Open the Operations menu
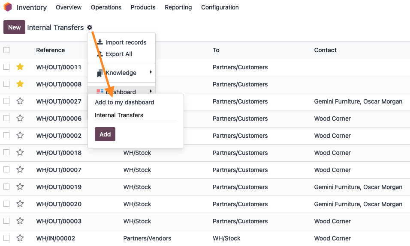Viewport: 410px width, 246px height. 106,7
